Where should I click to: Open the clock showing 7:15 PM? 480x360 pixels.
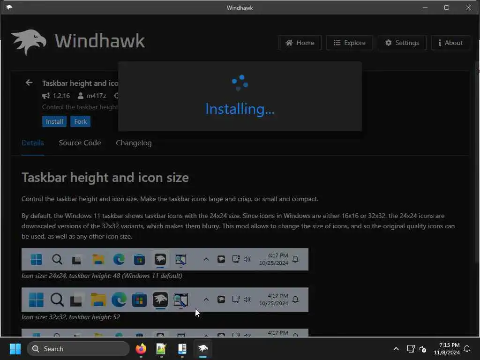pyautogui.click(x=446, y=349)
